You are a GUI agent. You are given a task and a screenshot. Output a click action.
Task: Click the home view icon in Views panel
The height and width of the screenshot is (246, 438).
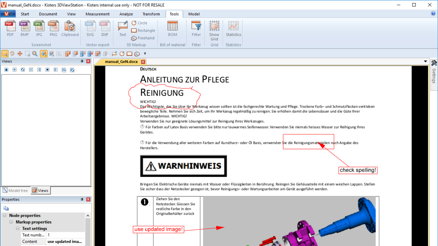(x=6, y=70)
